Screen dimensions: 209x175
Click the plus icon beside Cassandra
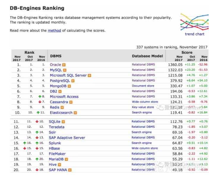coord(71,102)
